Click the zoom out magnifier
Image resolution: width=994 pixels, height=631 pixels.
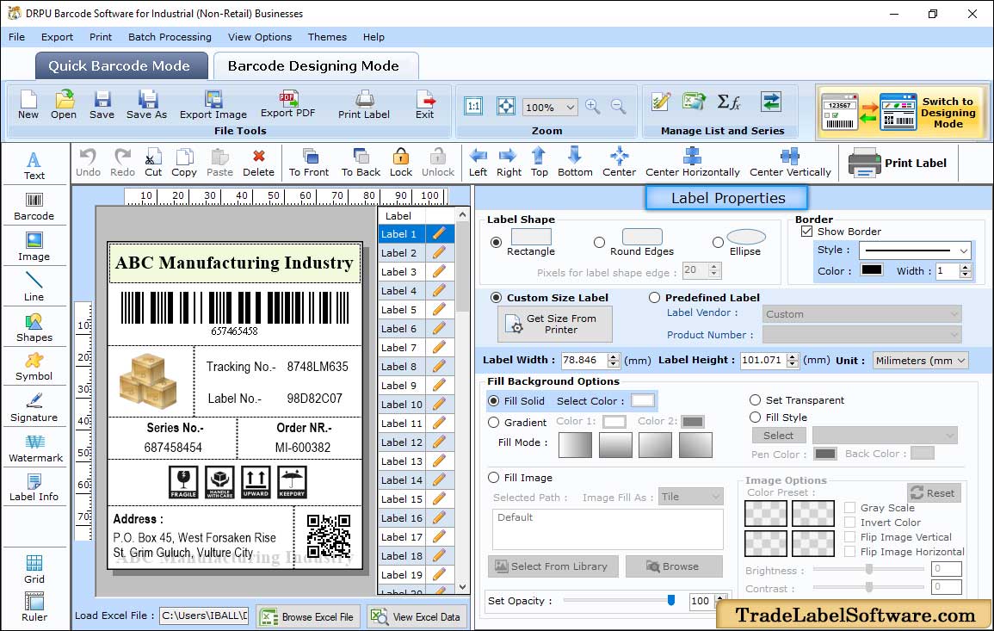(619, 107)
